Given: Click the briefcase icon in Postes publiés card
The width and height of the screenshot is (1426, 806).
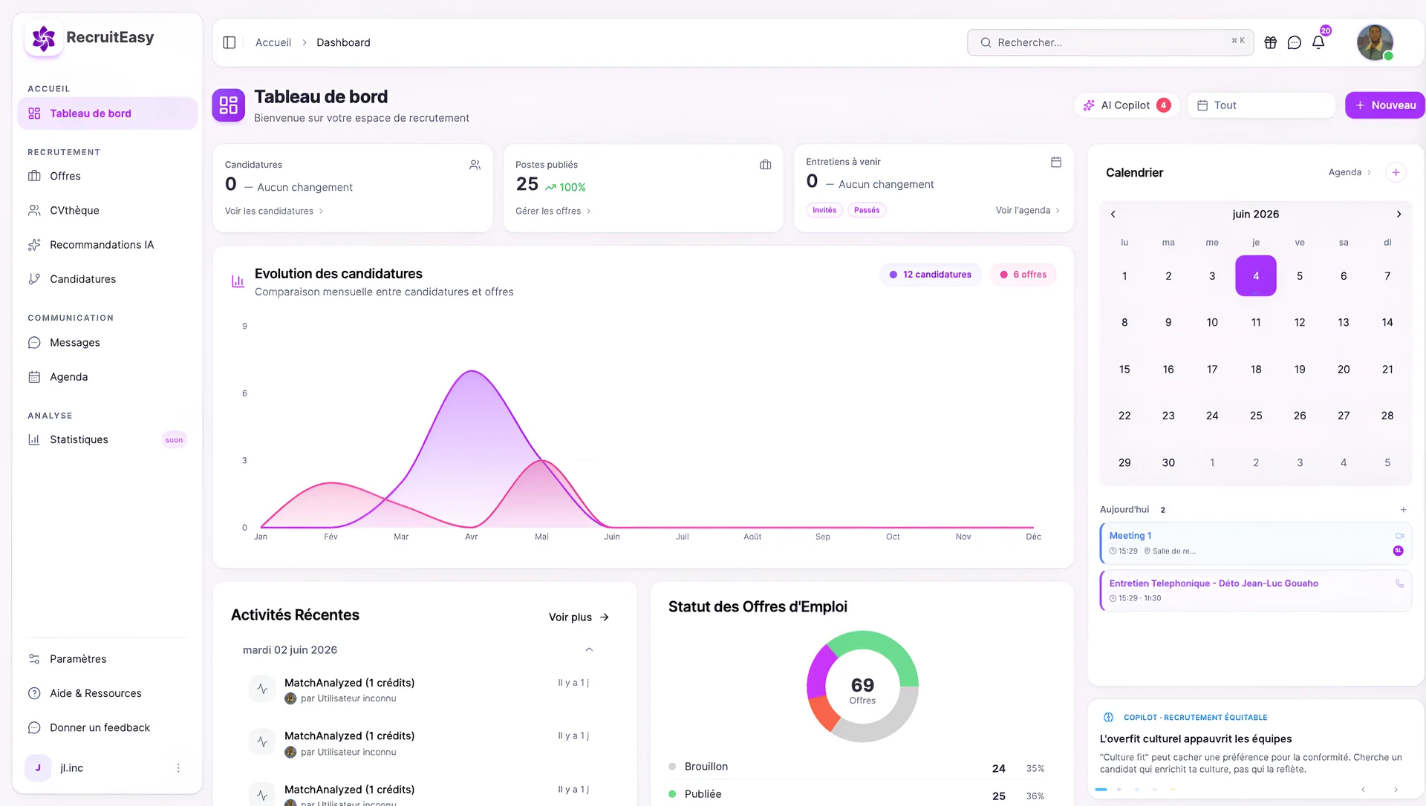Looking at the screenshot, I should coord(766,165).
